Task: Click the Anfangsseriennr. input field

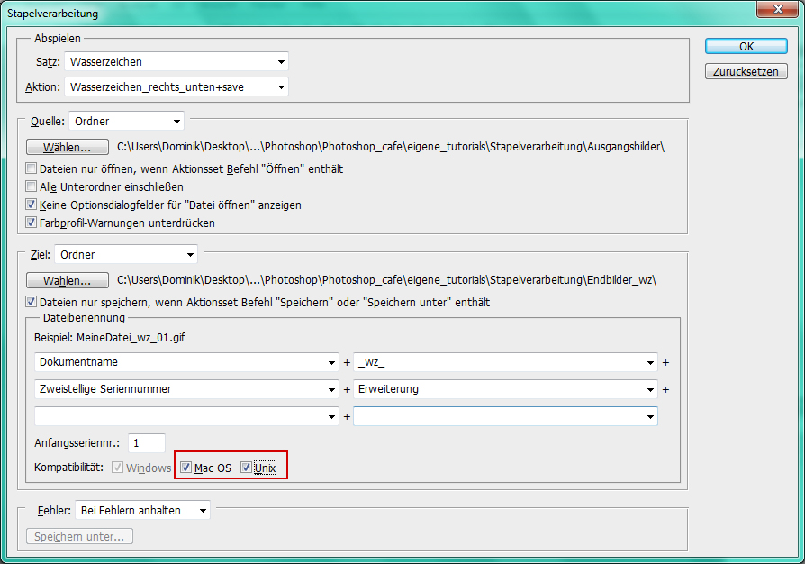Action: pyautogui.click(x=147, y=442)
